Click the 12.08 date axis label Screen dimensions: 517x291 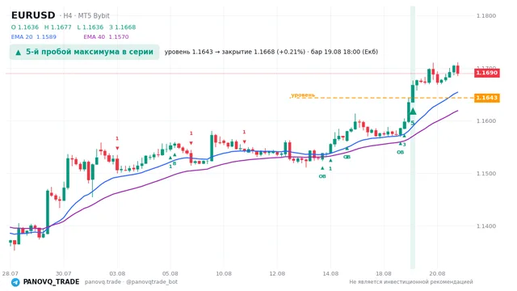point(277,273)
